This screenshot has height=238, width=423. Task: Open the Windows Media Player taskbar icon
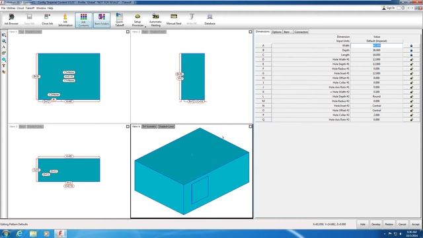tap(47, 233)
